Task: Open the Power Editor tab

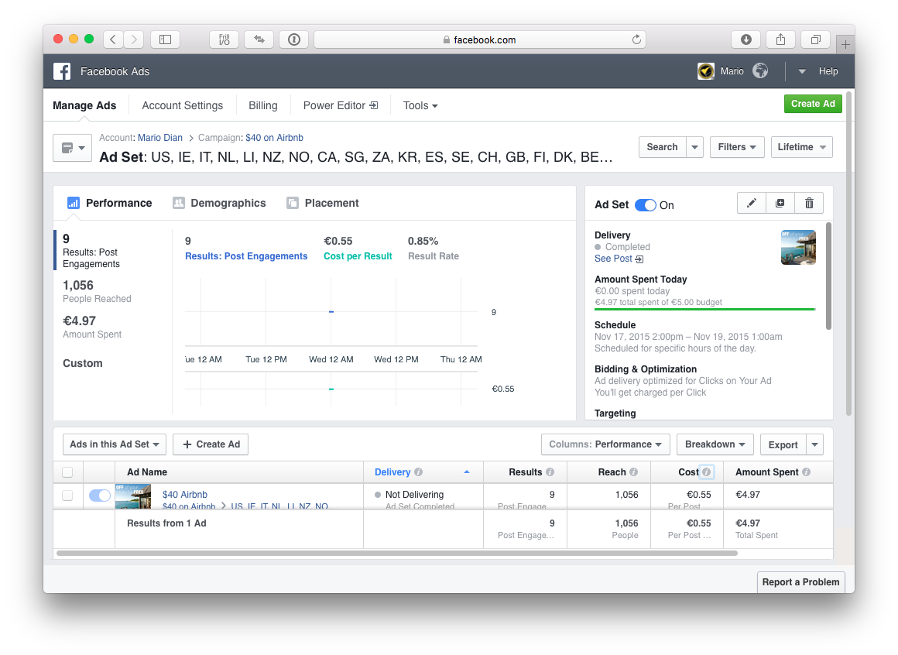Action: 340,105
